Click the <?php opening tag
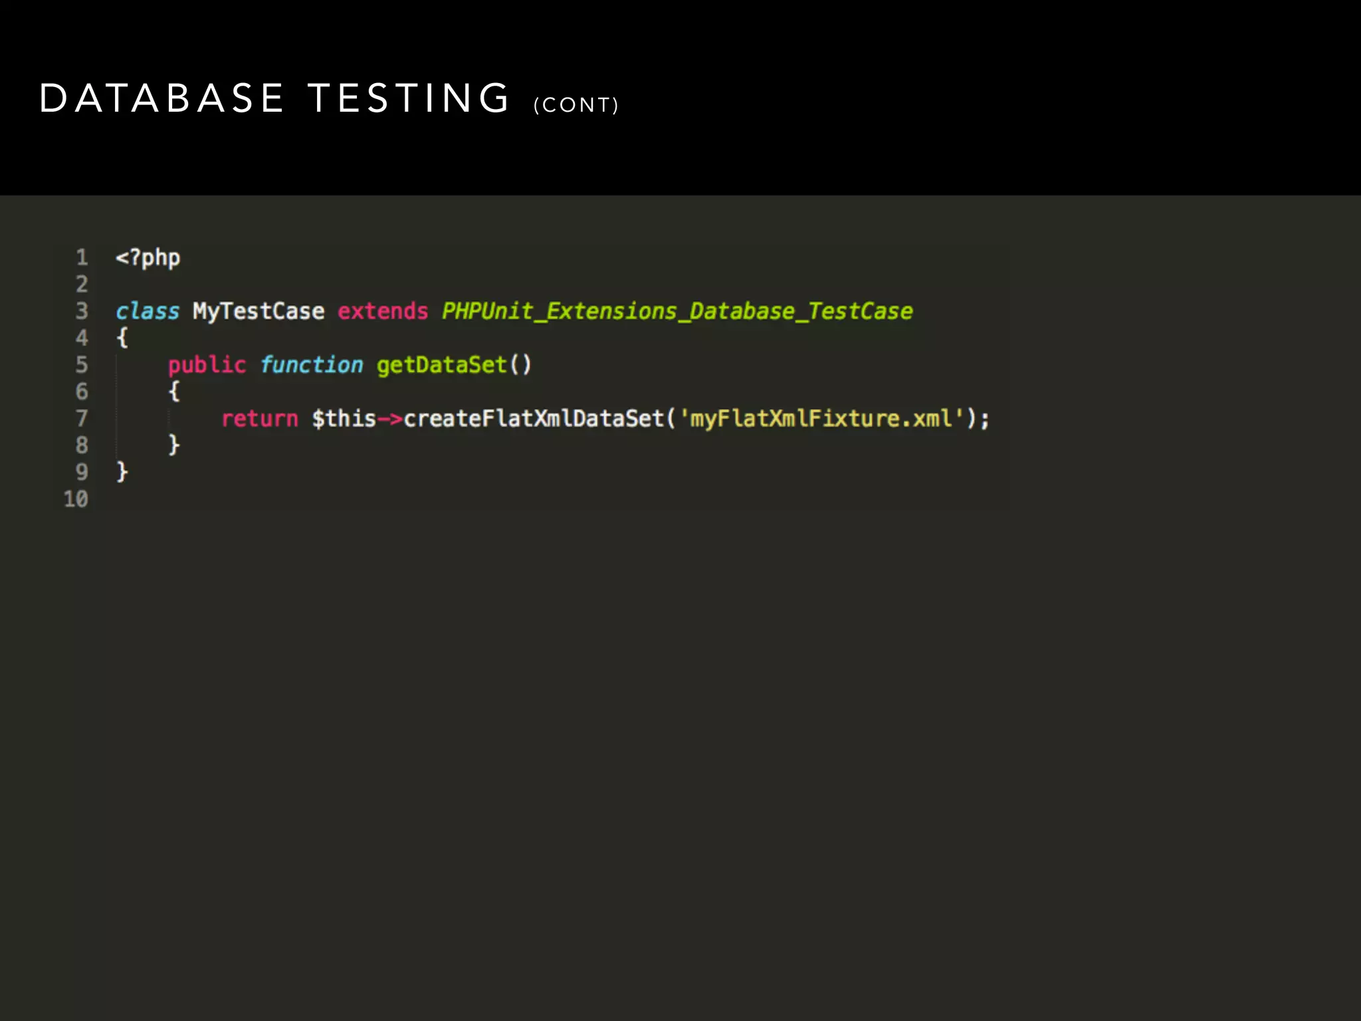 (x=148, y=258)
